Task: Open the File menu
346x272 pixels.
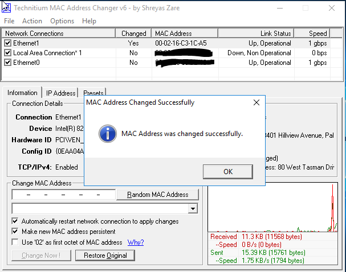Action: tap(9, 21)
